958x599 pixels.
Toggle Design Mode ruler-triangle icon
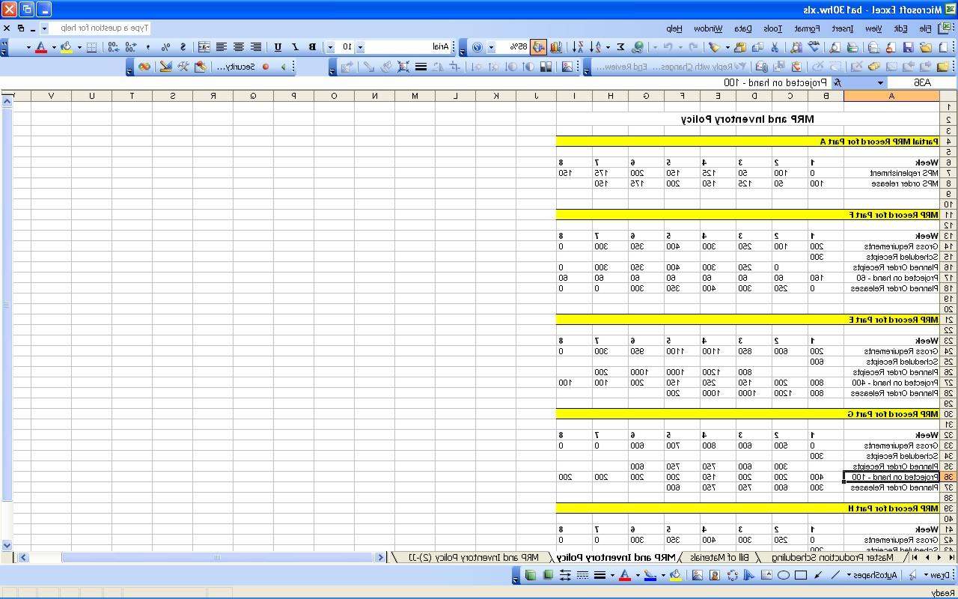pyautogui.click(x=165, y=66)
